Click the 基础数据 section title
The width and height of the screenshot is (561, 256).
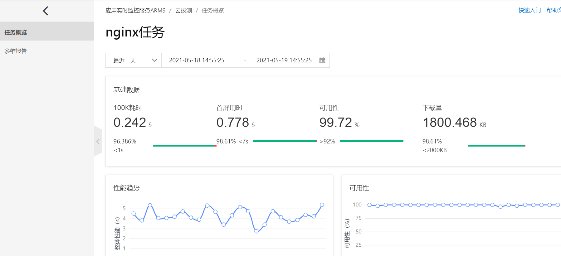126,90
